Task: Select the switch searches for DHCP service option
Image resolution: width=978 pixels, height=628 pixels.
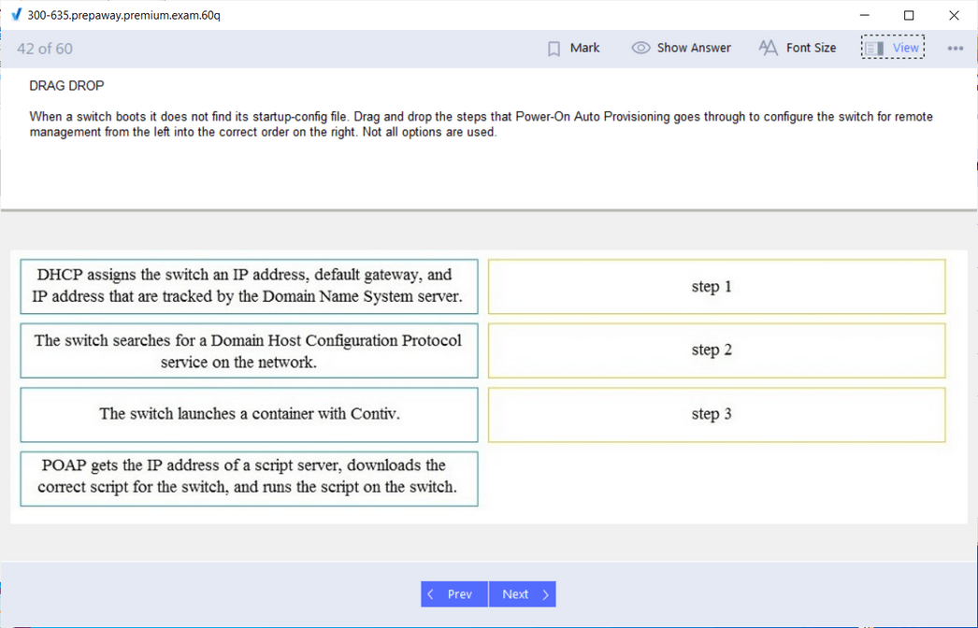Action: [249, 350]
